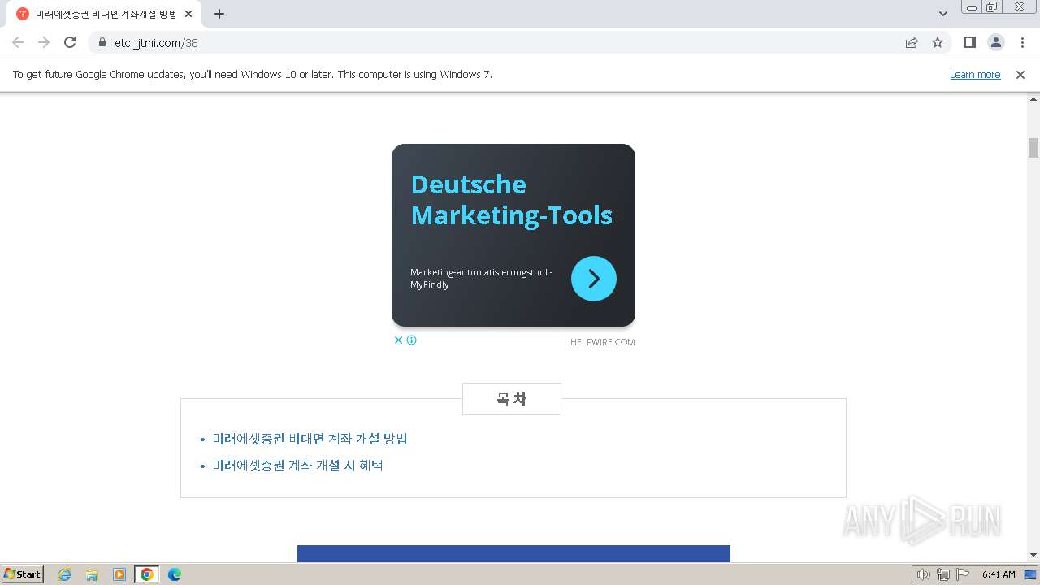Viewport: 1040px width, 585px height.
Task: Click the 6:41 AM clock
Action: 999,574
